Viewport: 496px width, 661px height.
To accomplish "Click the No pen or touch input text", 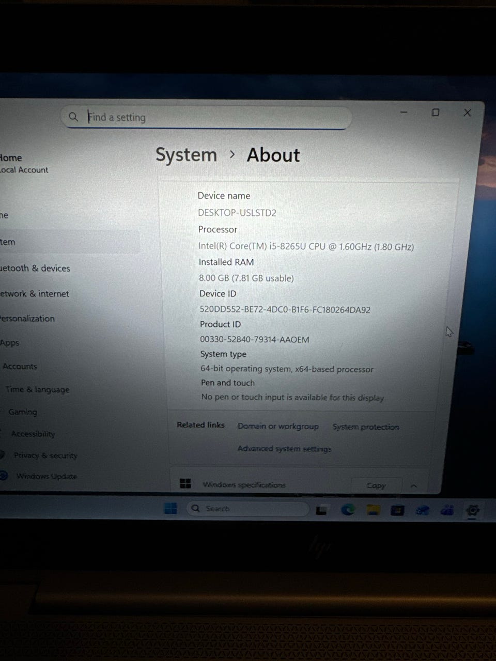I will (x=292, y=397).
